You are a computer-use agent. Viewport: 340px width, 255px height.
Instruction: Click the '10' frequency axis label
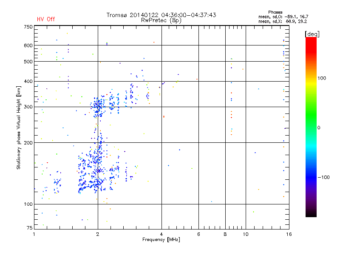click(246, 234)
